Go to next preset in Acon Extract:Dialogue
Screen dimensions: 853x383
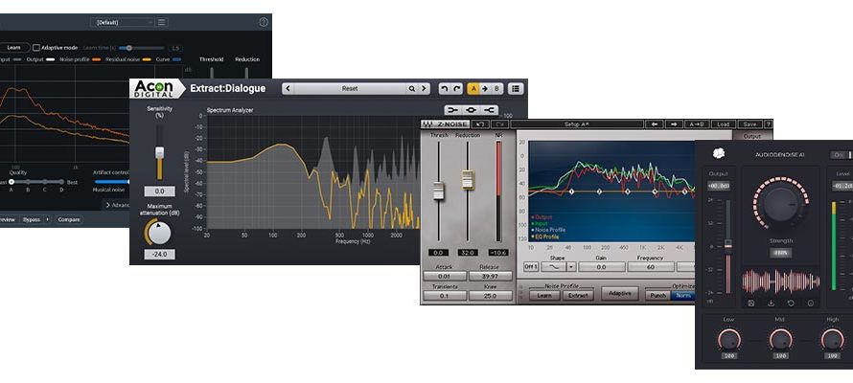[x=424, y=88]
